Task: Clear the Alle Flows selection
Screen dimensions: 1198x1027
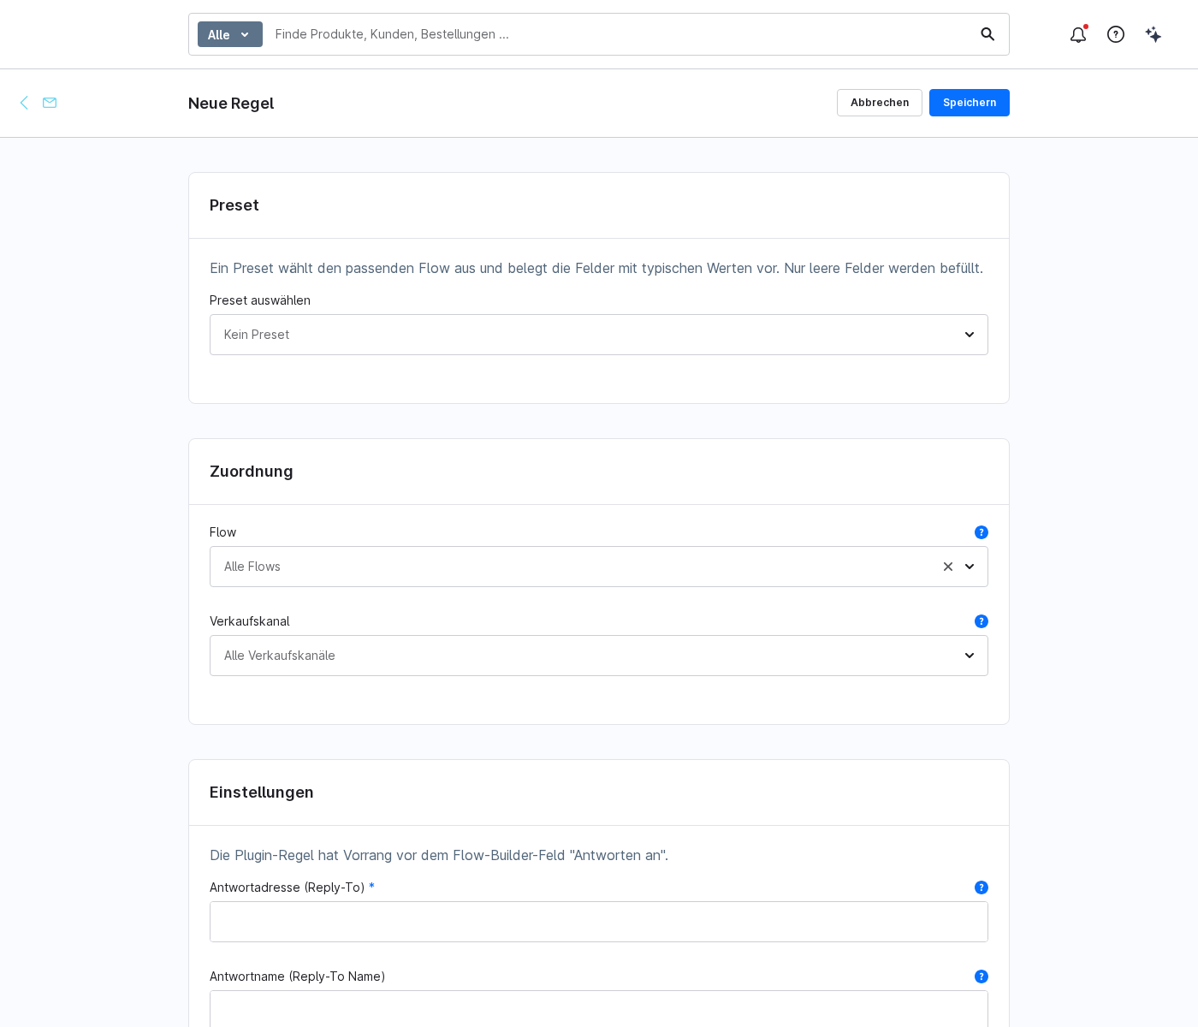Action: pyautogui.click(x=948, y=567)
